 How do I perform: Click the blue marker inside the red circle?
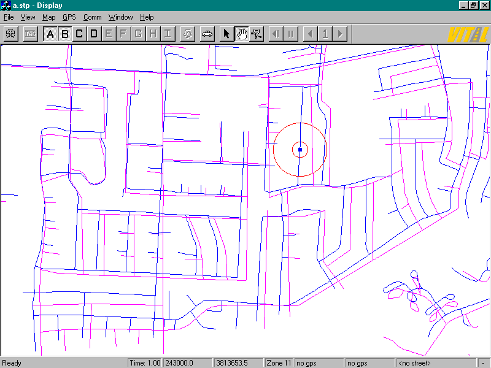[x=300, y=149]
